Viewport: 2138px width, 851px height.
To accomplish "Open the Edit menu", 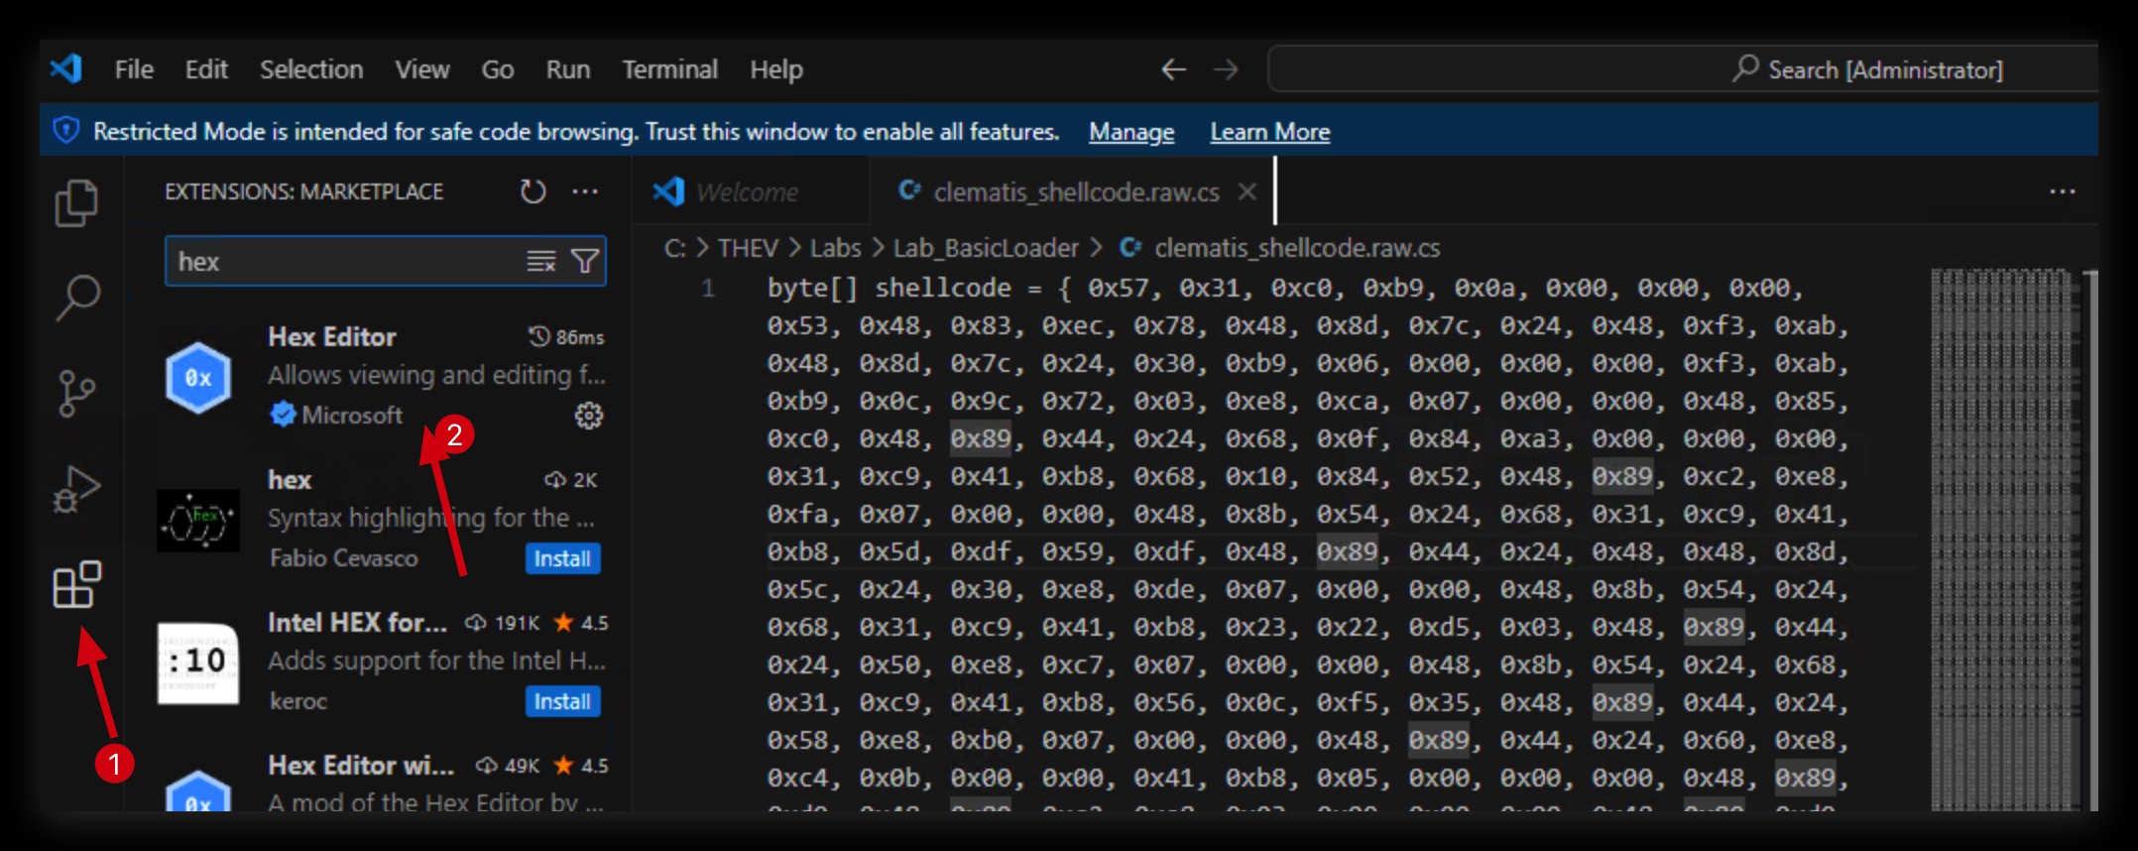I will coord(206,69).
